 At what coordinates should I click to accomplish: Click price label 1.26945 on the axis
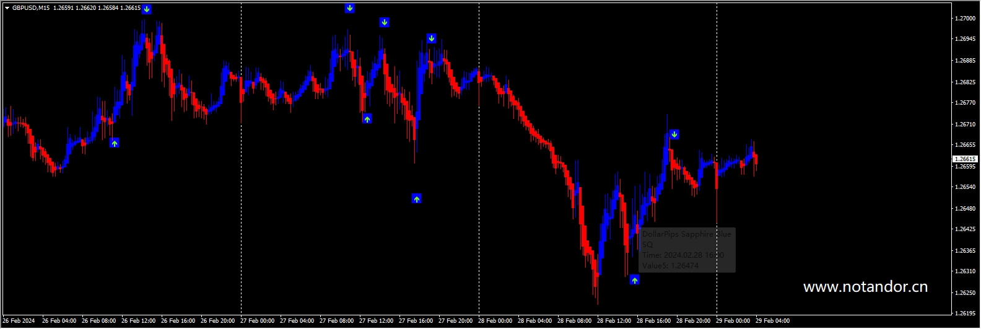(965, 39)
